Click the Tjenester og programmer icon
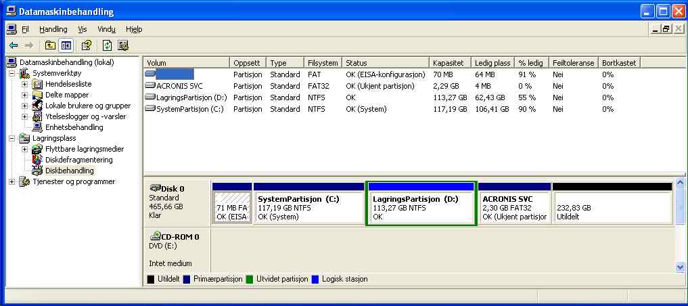 click(x=25, y=181)
